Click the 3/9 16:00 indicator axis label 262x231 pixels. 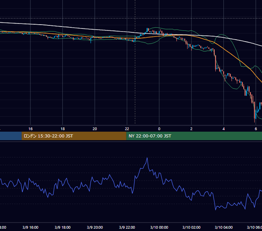[30, 227]
